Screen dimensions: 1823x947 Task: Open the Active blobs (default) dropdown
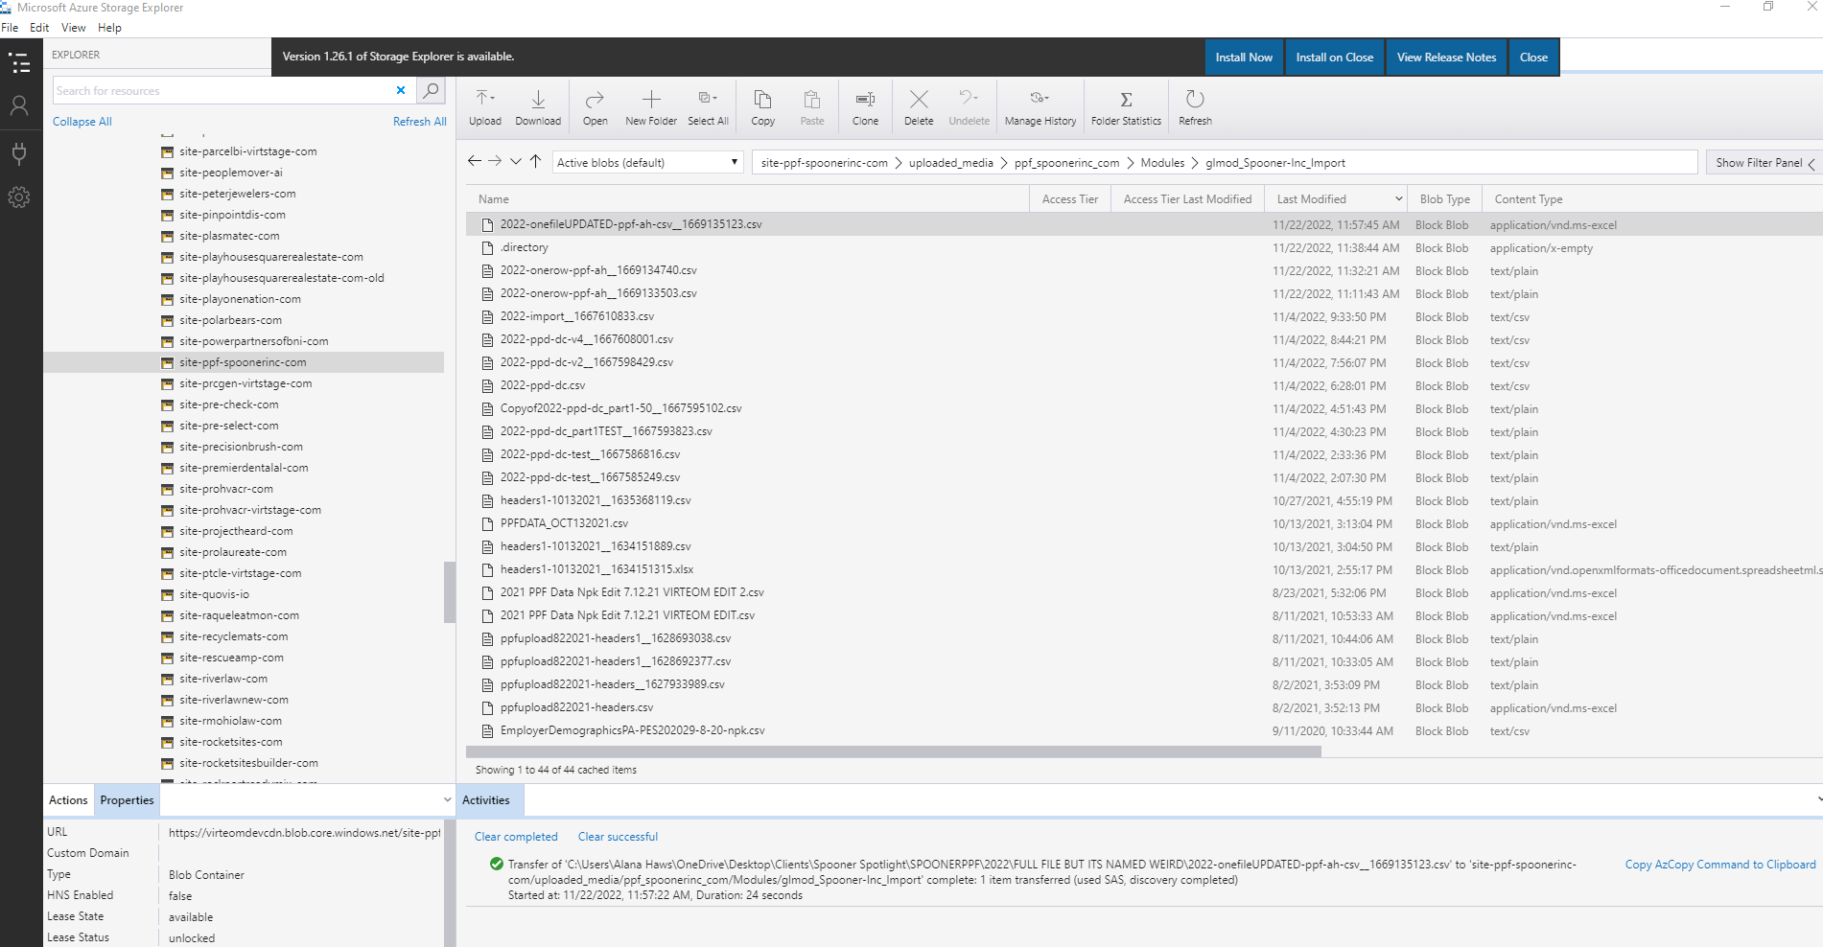pyautogui.click(x=647, y=162)
